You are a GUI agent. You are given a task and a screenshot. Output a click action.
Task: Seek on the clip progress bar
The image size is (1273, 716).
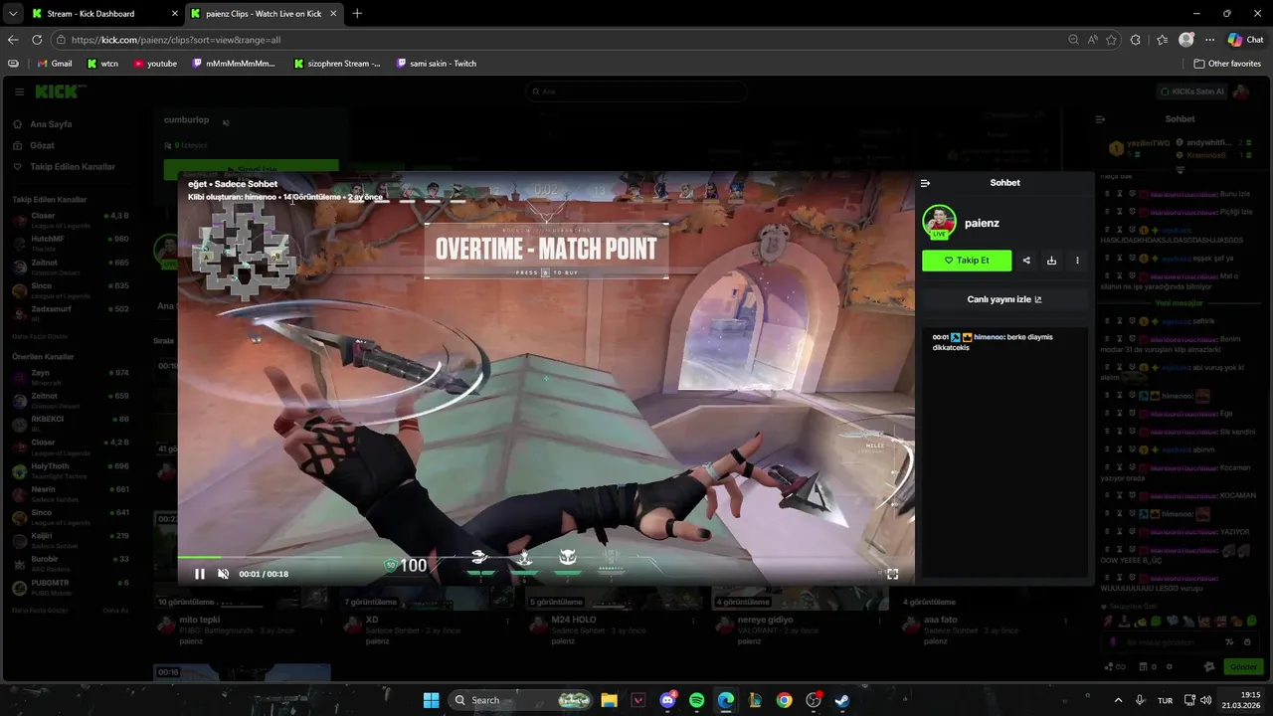546,557
